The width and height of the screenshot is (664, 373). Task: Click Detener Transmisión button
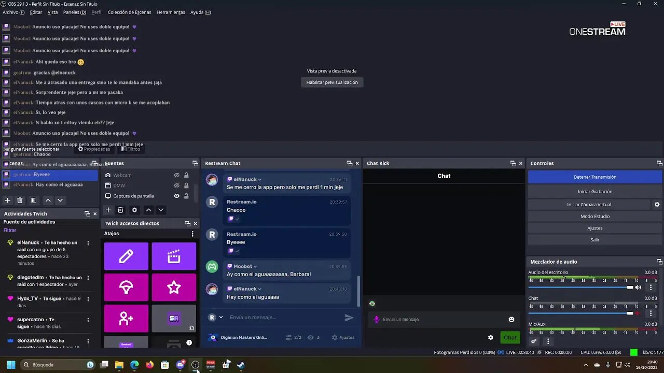pyautogui.click(x=595, y=177)
